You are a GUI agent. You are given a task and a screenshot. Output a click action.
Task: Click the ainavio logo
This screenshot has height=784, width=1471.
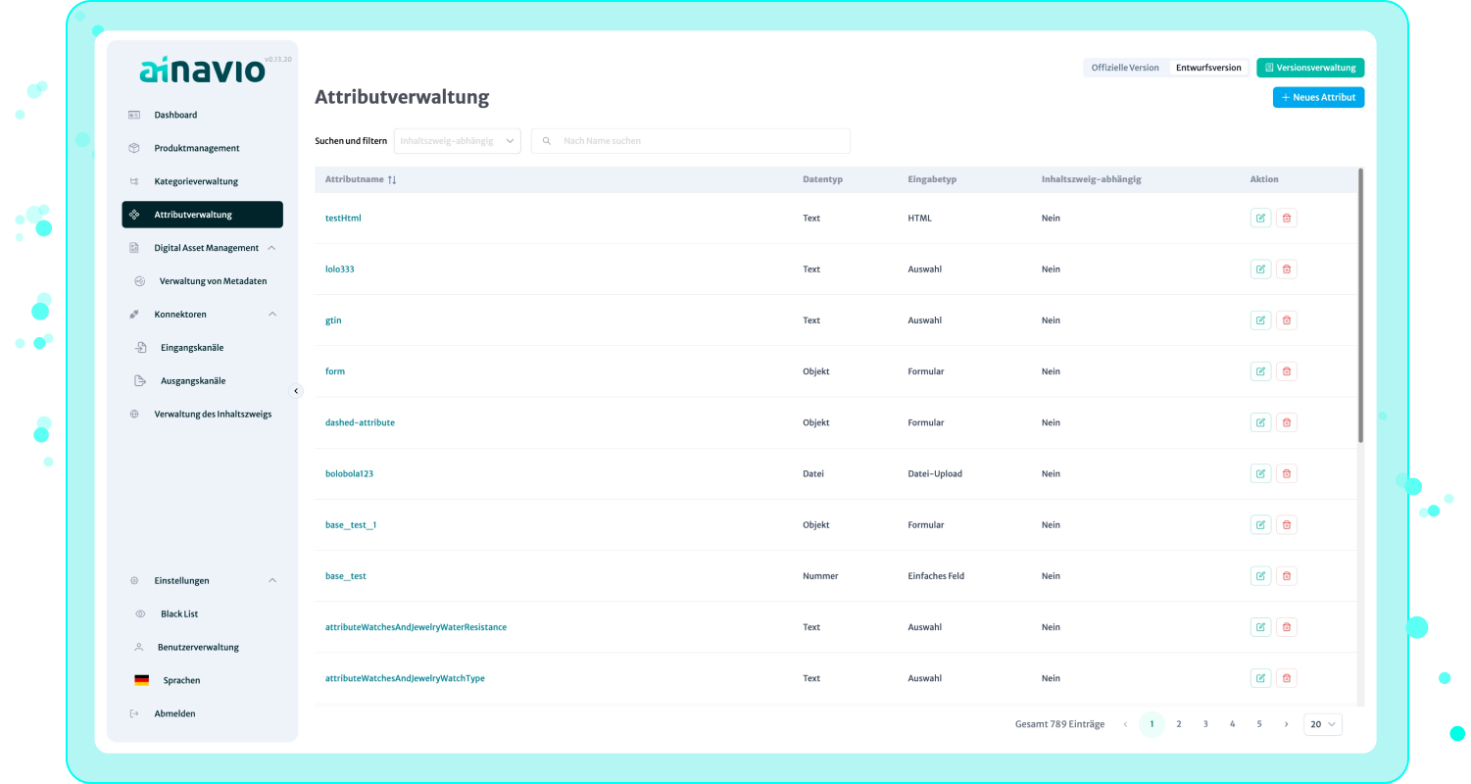202,71
